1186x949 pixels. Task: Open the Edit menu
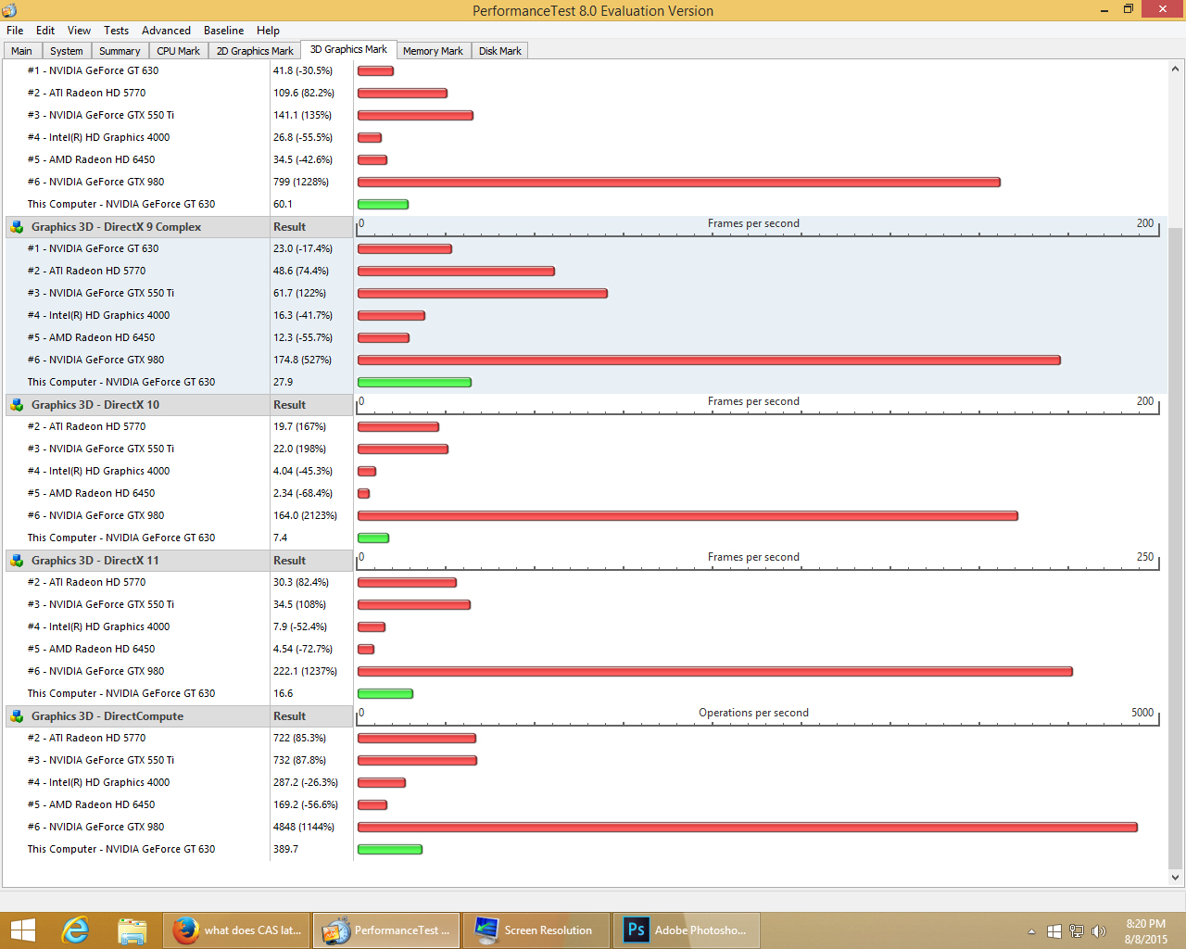(45, 31)
